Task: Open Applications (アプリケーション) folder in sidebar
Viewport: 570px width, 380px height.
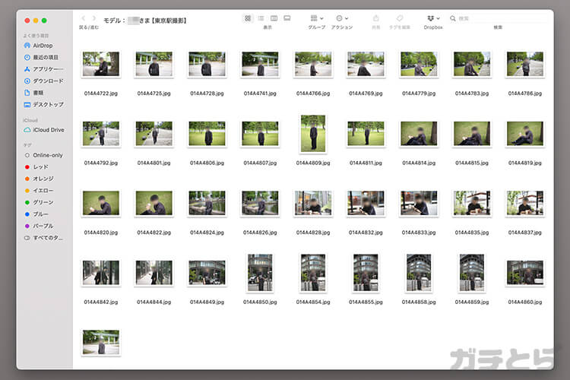Action: [43, 69]
